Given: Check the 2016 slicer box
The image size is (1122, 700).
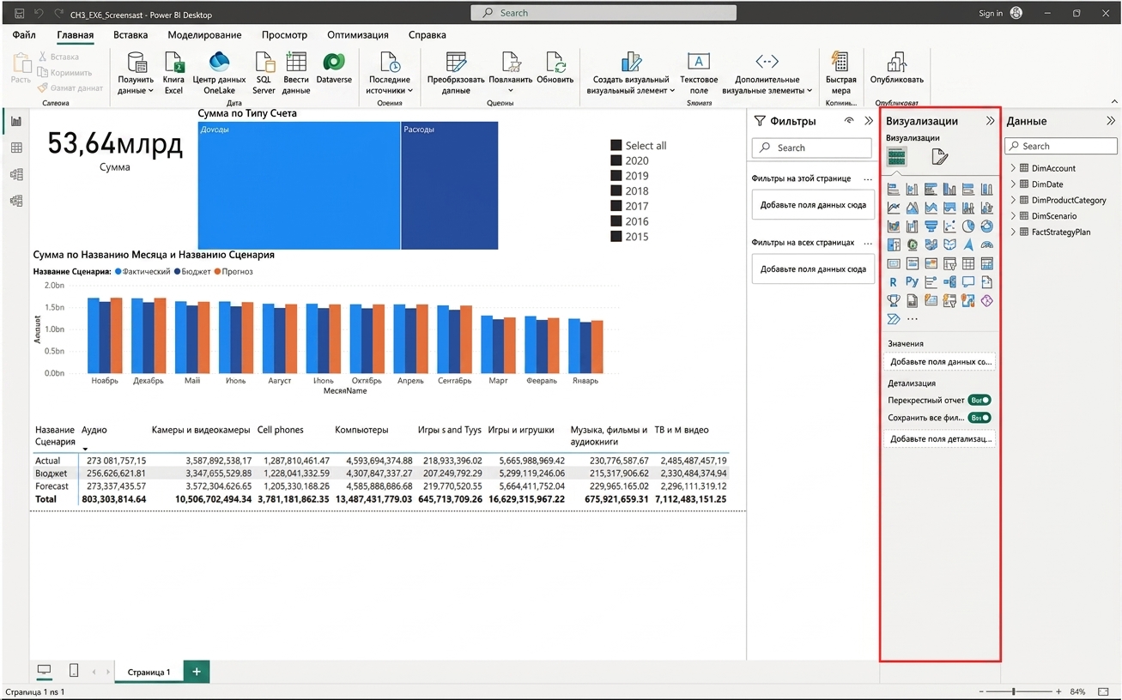Looking at the screenshot, I should 616,221.
